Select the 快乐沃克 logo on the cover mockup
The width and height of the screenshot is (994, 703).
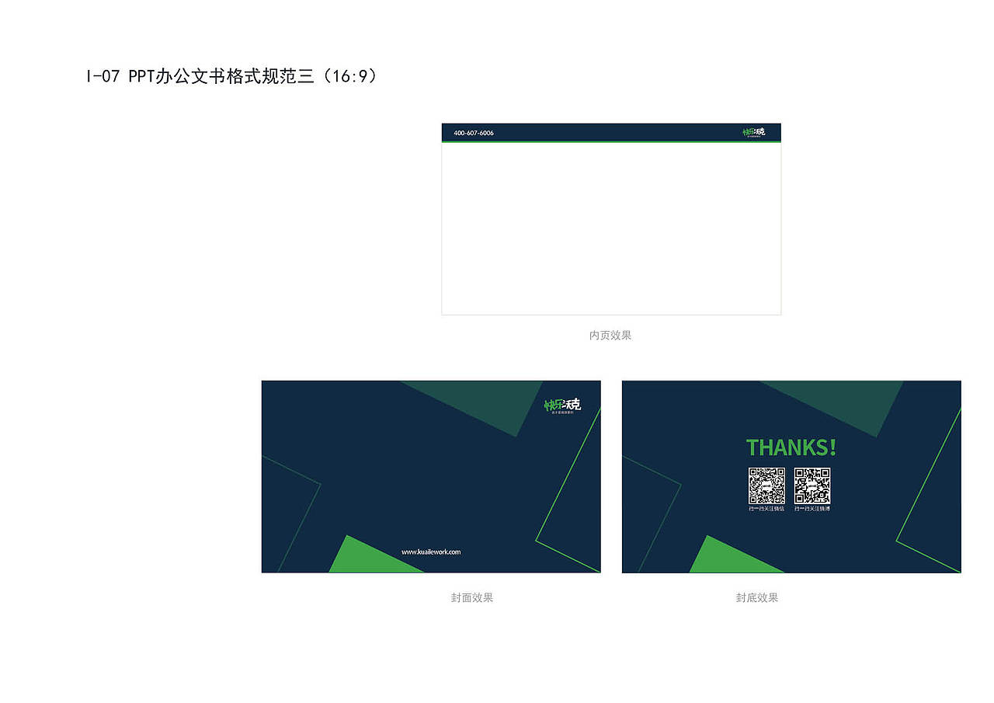coord(561,405)
